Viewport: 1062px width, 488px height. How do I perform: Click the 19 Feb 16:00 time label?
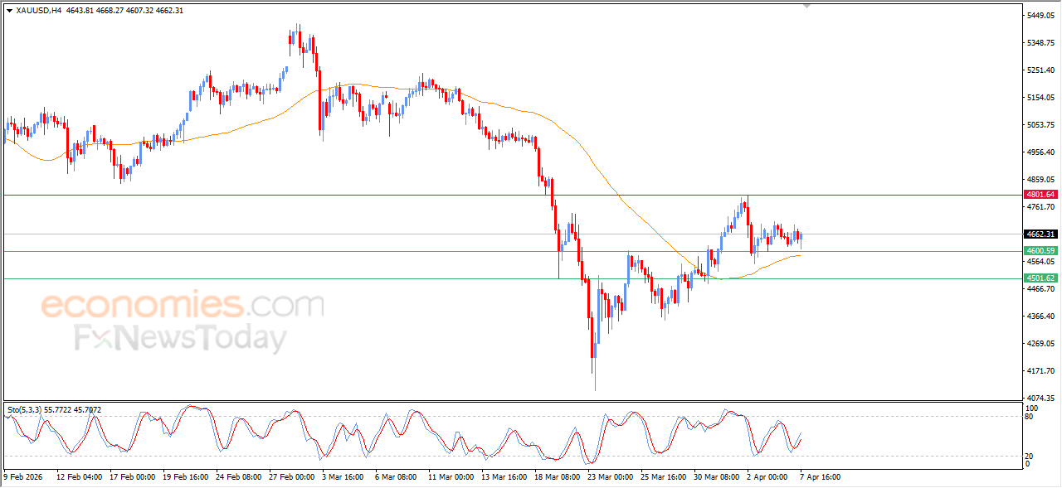pos(185,477)
